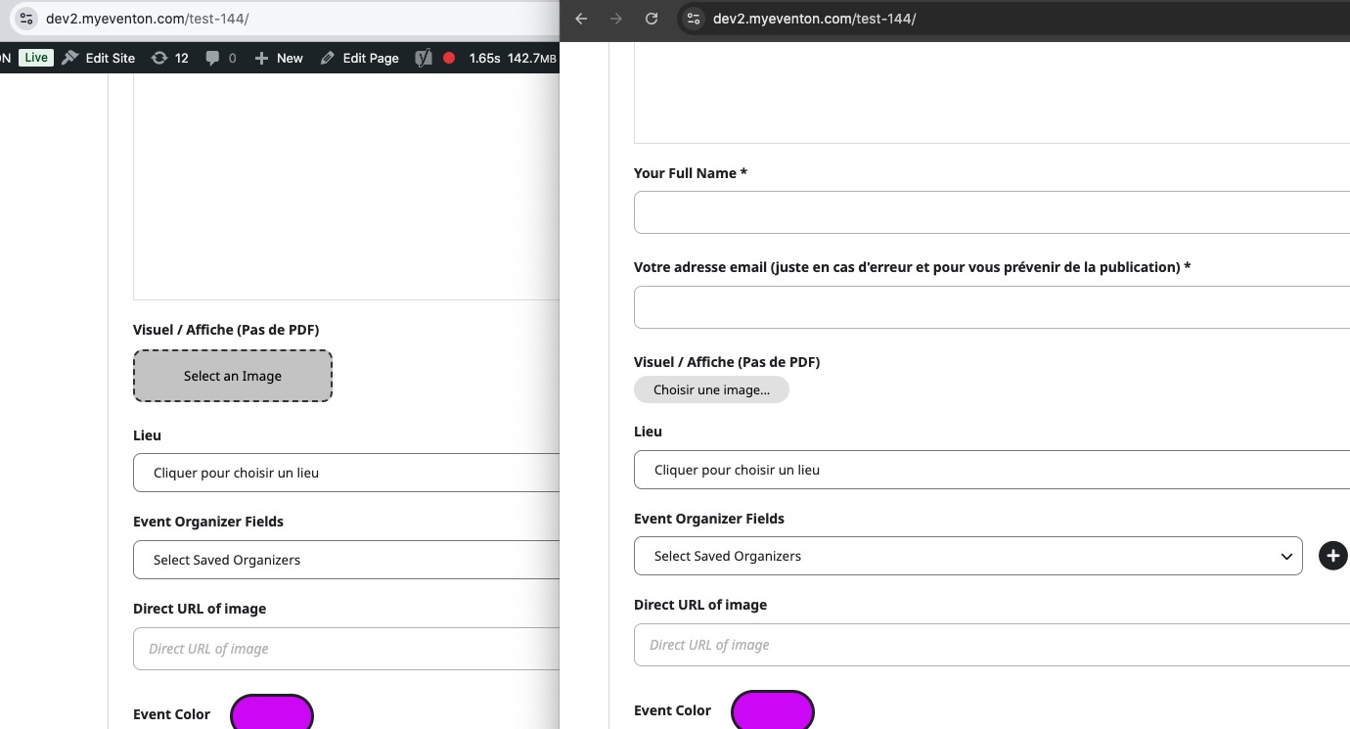Image resolution: width=1350 pixels, height=729 pixels.
Task: Click the Select an Image button
Action: coord(233,376)
